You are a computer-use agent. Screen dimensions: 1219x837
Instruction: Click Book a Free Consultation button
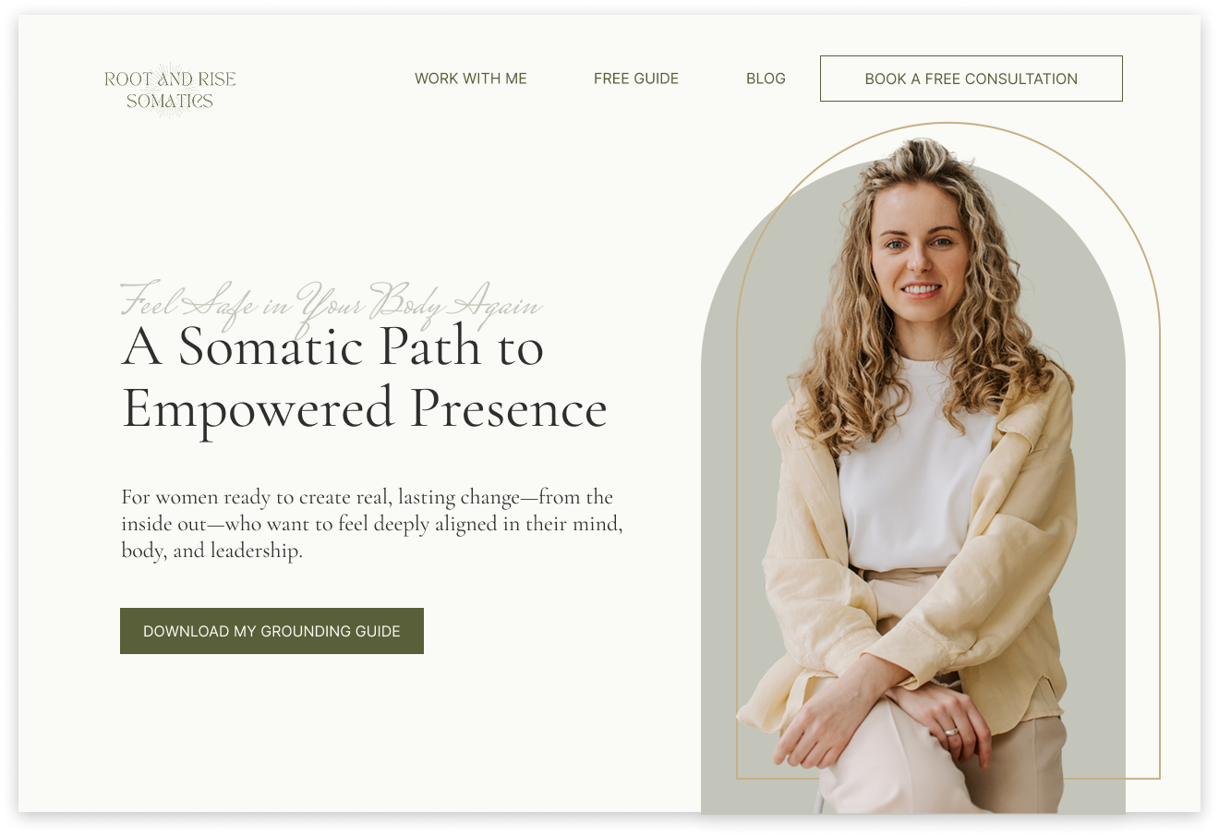(972, 79)
